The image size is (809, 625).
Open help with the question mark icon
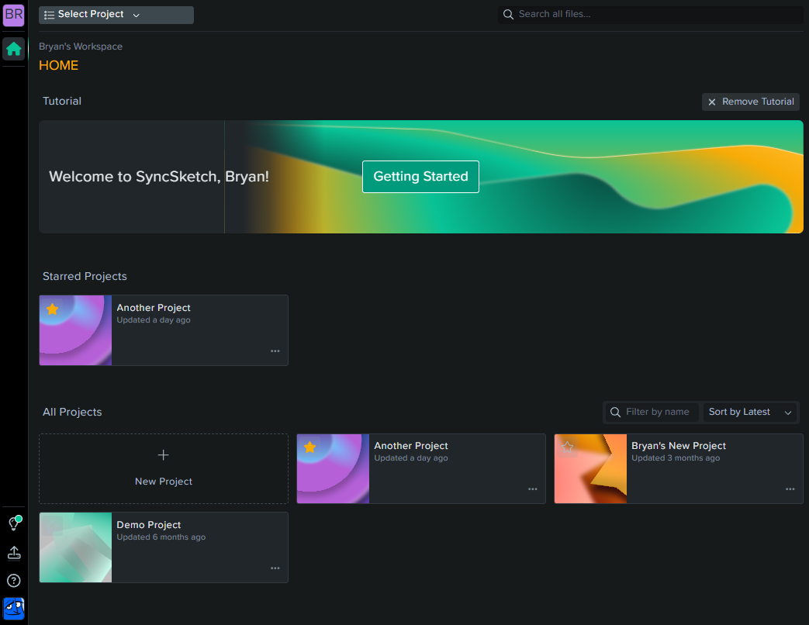coord(14,581)
